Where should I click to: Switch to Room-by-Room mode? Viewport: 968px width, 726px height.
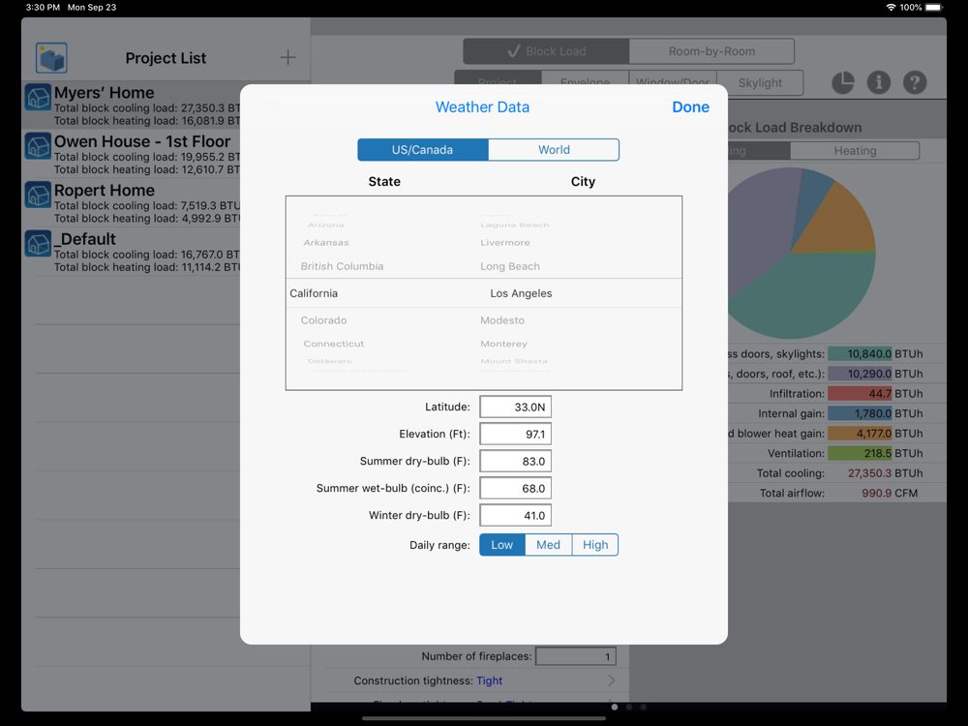tap(711, 51)
